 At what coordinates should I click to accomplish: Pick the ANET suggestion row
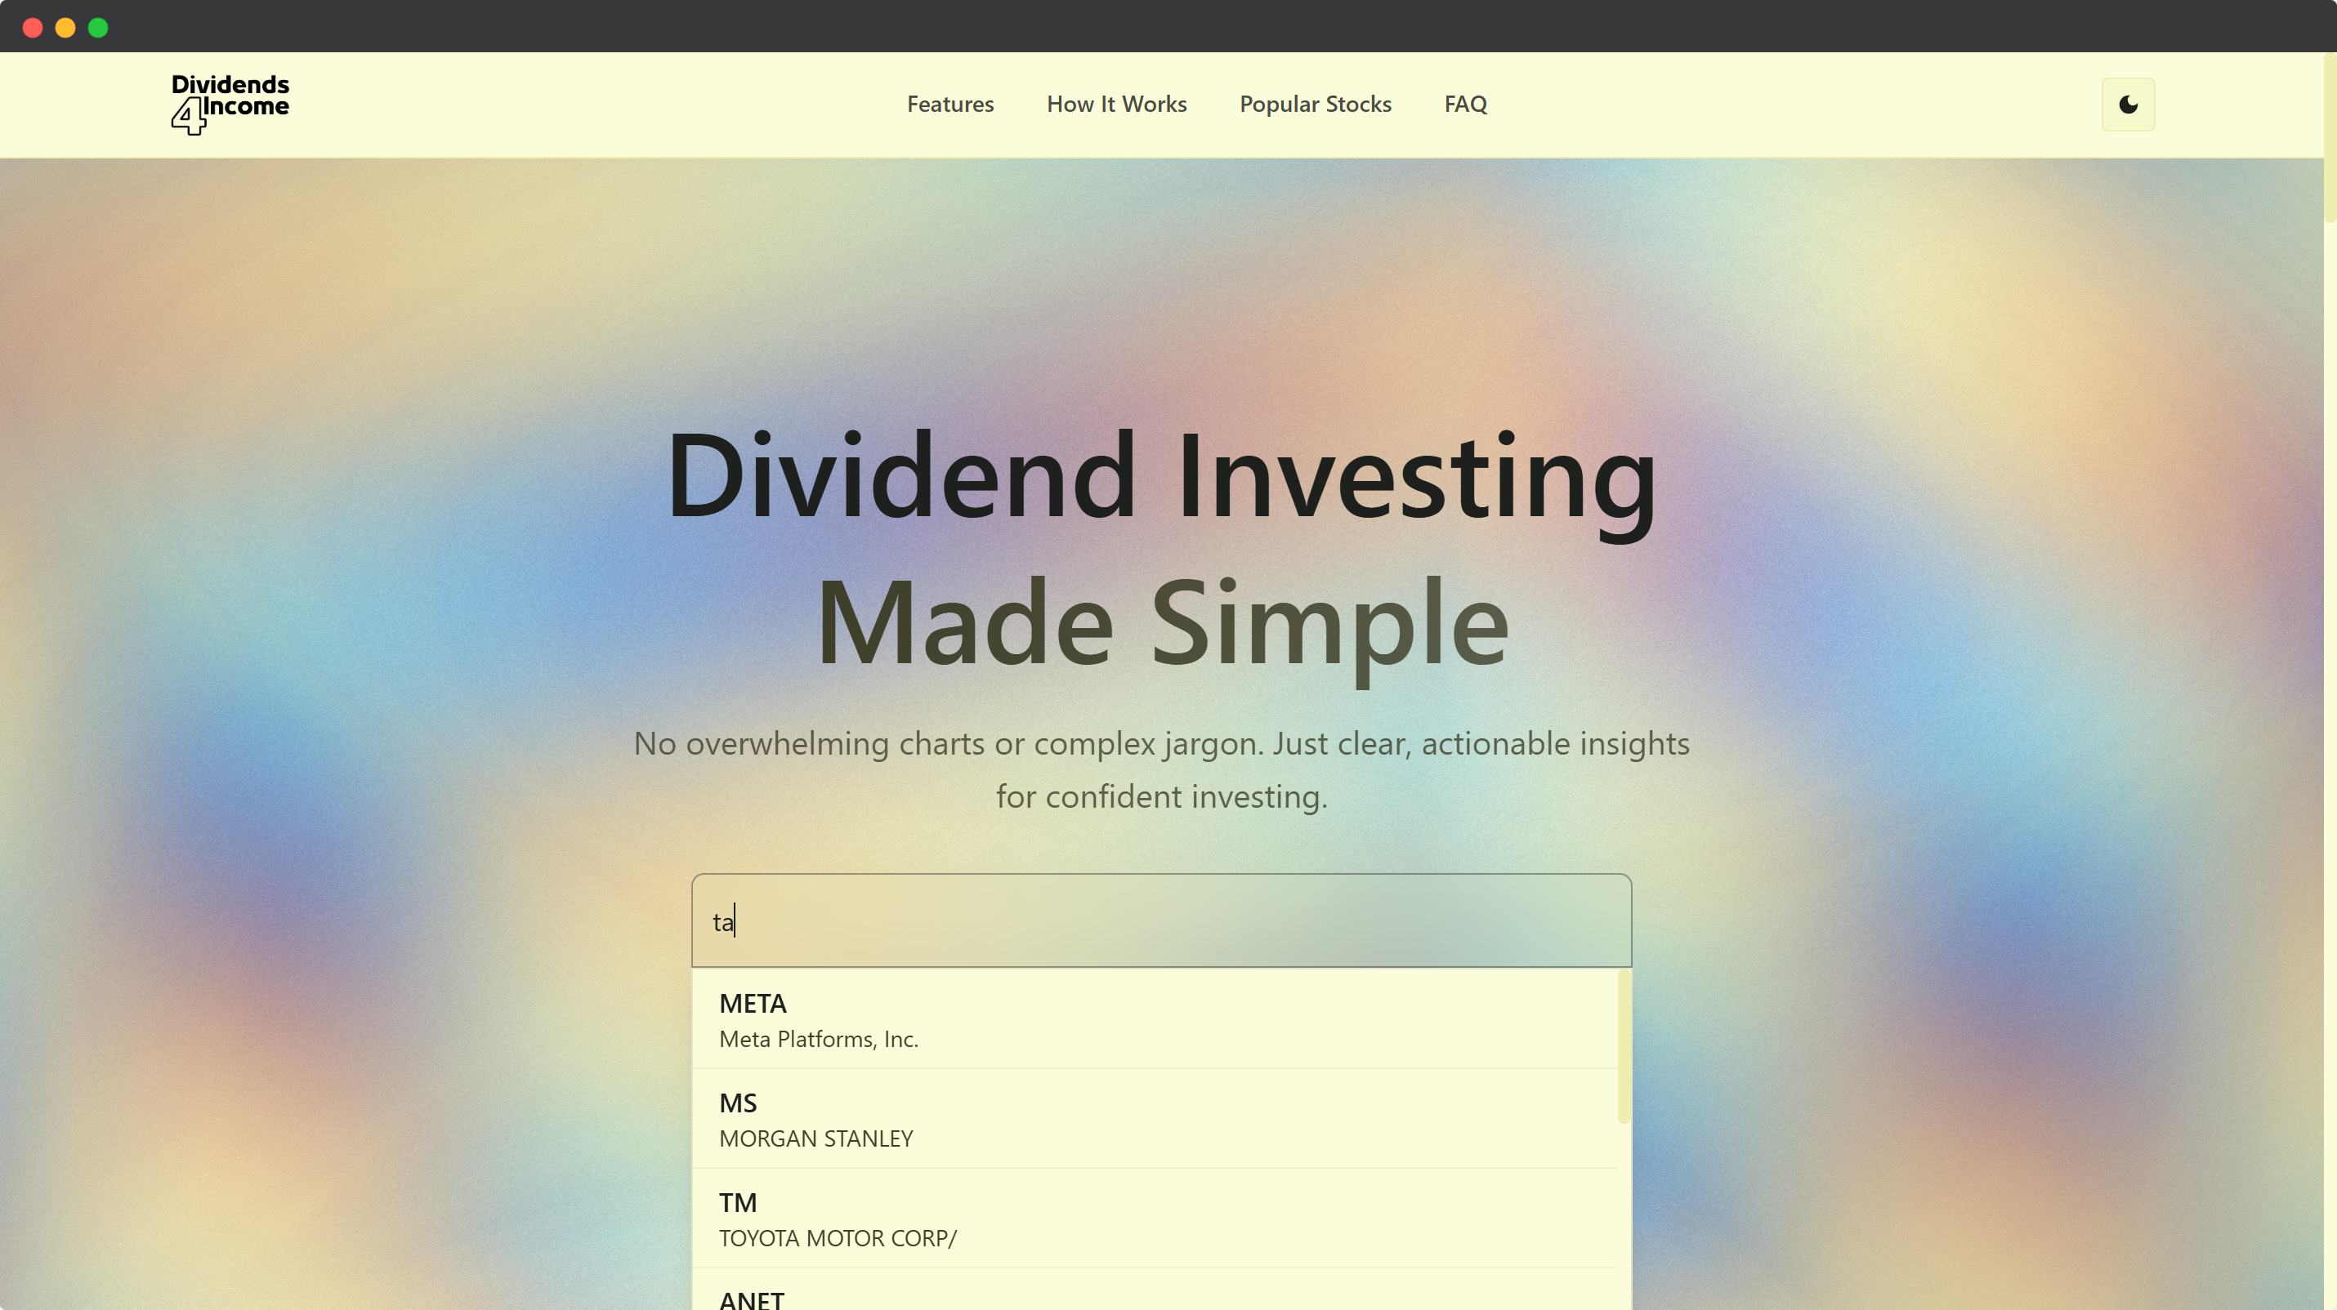pos(1155,1290)
